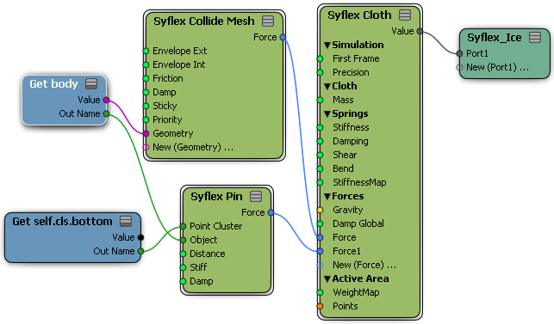The width and height of the screenshot is (554, 324).
Task: Click the yellow Gravity input port
Action: [x=321, y=210]
